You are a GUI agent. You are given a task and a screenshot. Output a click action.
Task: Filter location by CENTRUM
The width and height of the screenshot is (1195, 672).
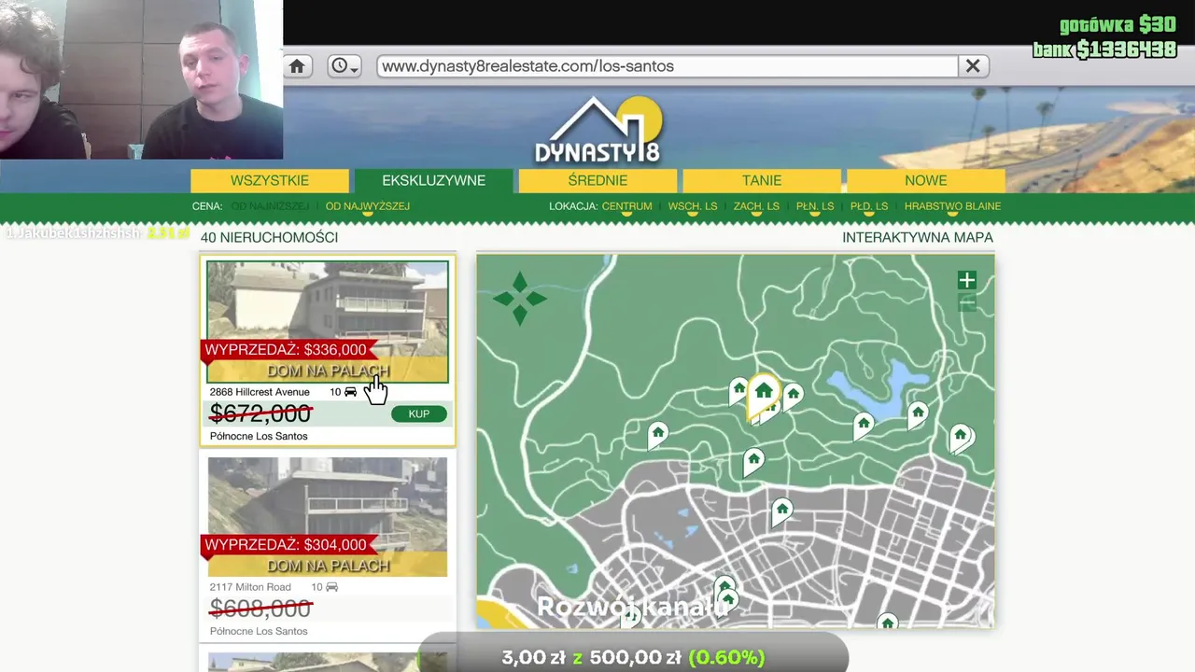click(626, 206)
